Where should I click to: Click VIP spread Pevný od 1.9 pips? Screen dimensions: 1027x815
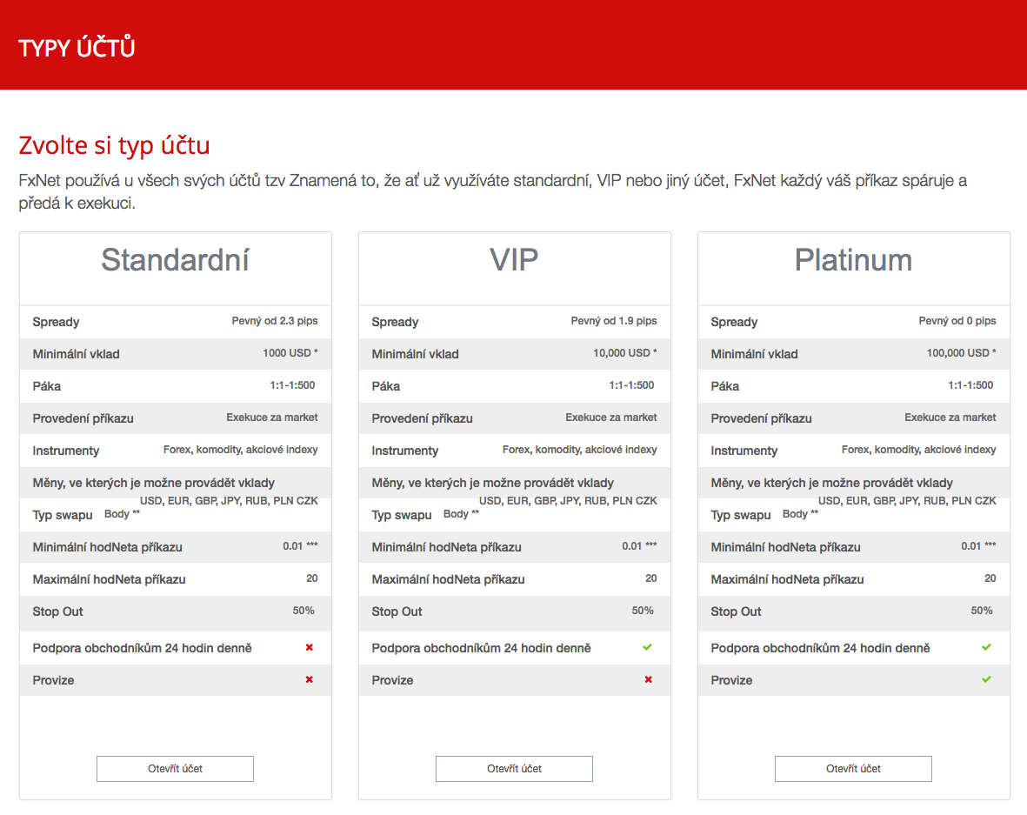(614, 321)
